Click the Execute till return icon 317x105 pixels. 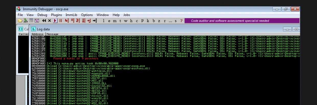89,21
